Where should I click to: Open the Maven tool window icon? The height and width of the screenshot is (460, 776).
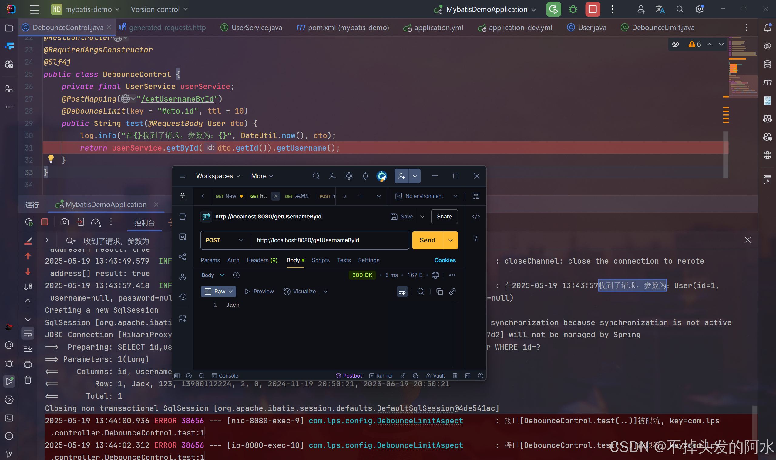point(767,82)
